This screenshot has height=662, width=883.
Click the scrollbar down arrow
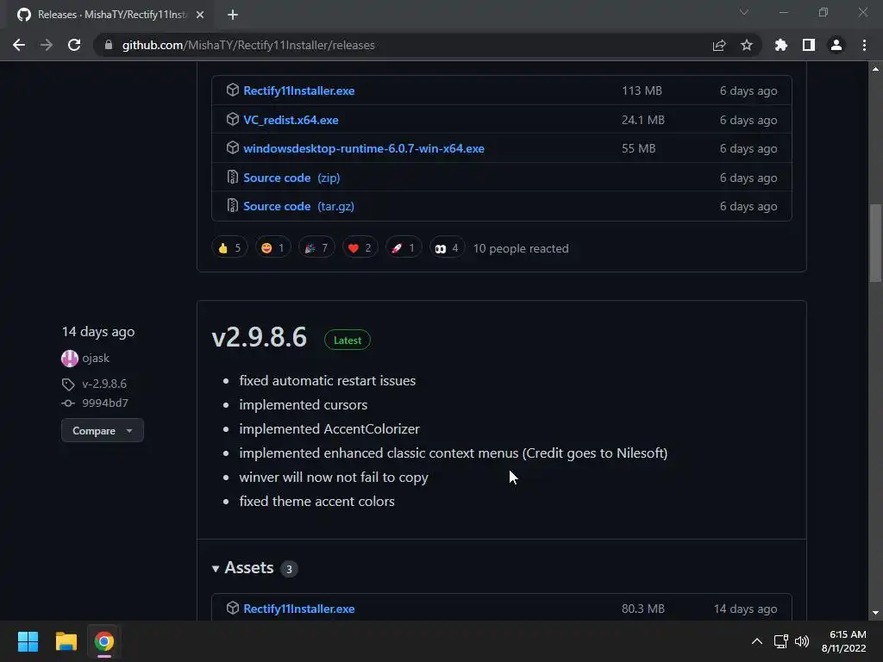point(875,613)
